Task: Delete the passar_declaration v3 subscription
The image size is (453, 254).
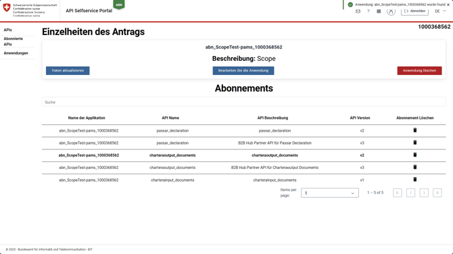Action: (415, 143)
